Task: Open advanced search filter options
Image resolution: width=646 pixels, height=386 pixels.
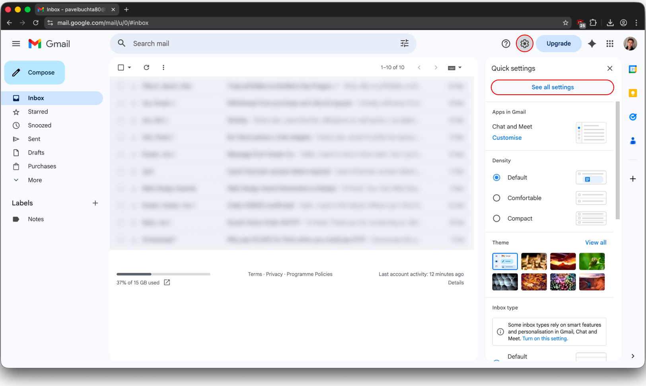Action: [405, 43]
